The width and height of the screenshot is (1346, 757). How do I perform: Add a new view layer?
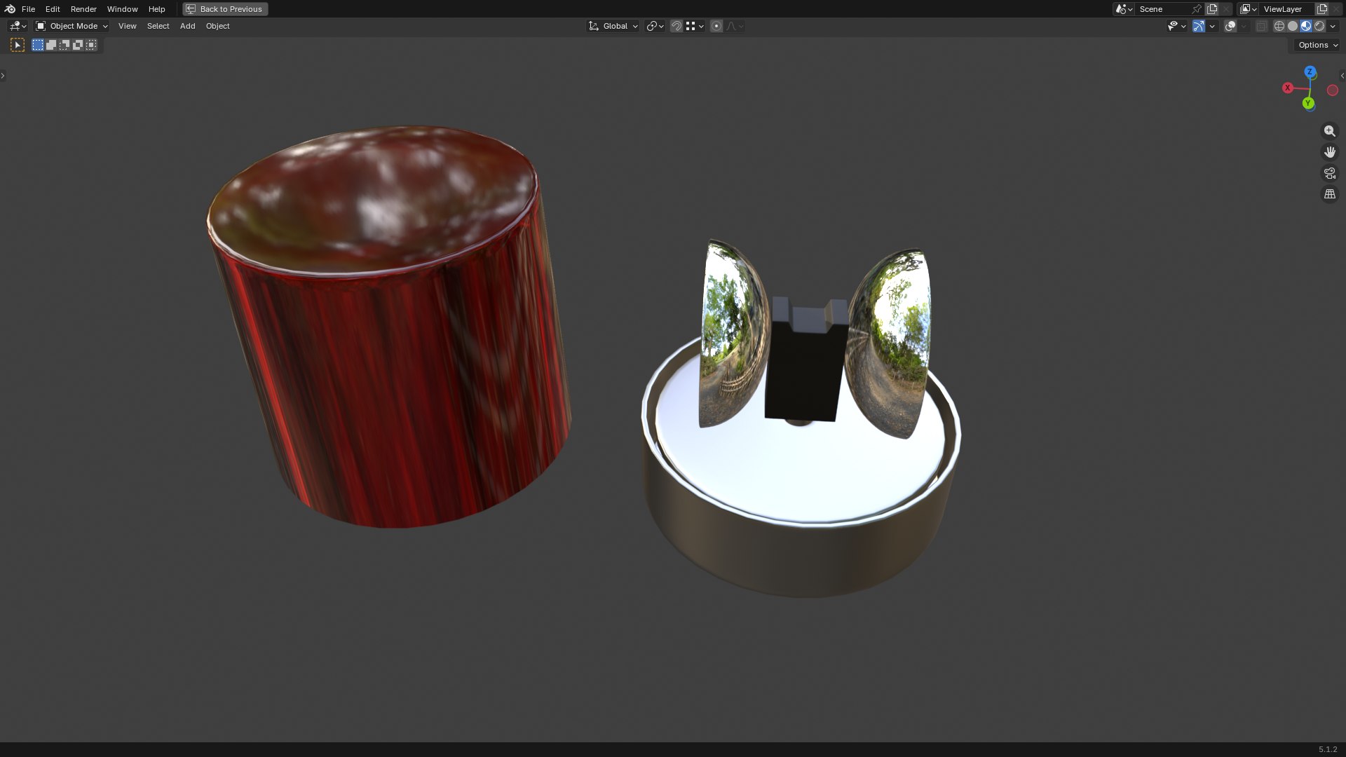pyautogui.click(x=1322, y=9)
